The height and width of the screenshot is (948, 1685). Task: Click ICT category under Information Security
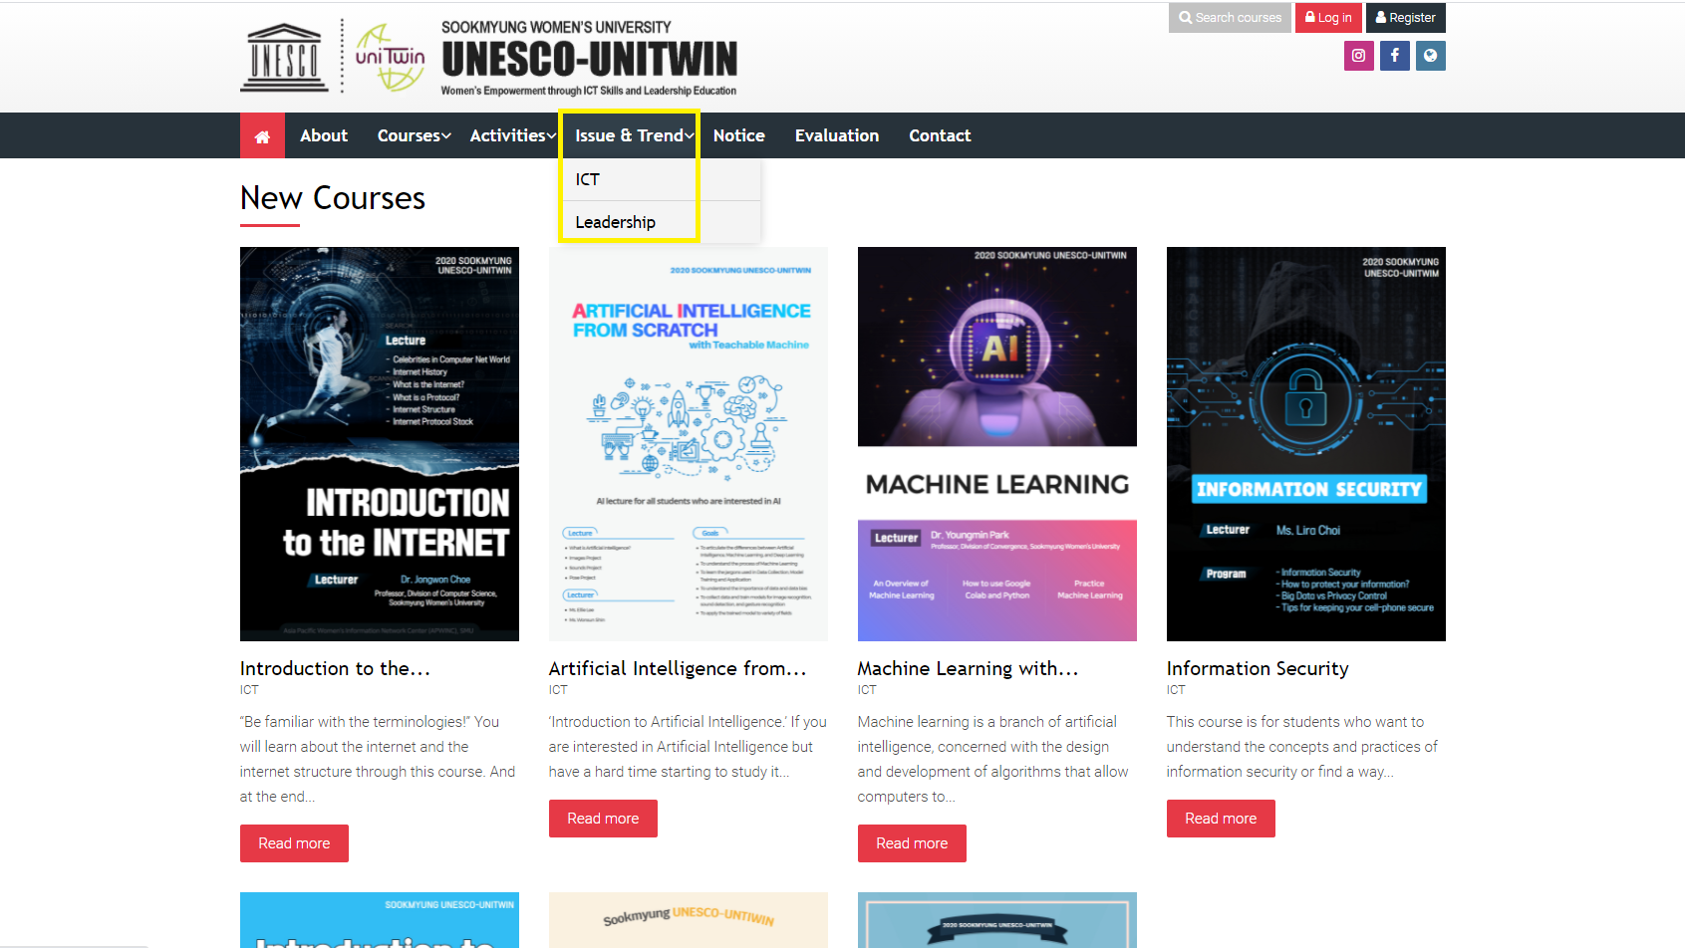click(x=1176, y=690)
